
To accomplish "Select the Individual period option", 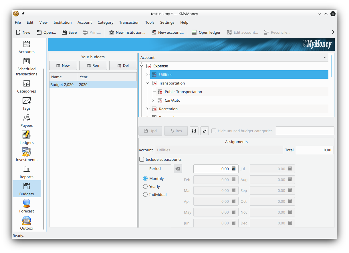I will [x=145, y=194].
